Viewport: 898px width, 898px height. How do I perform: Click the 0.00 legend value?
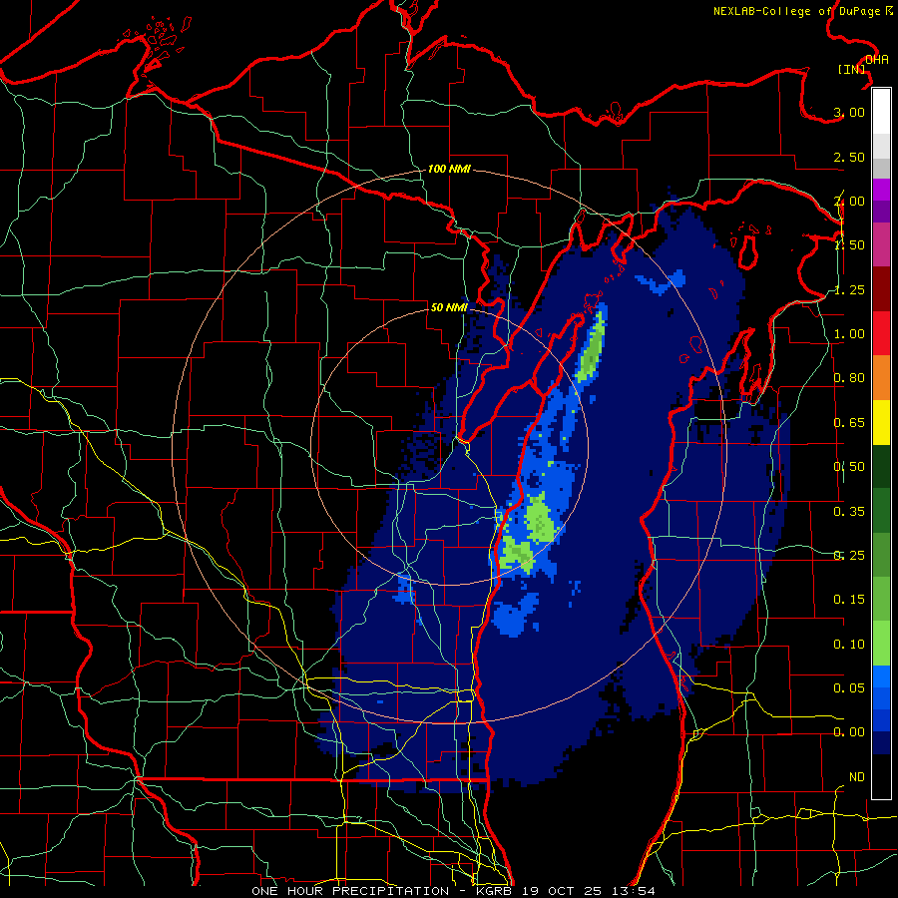point(849,732)
